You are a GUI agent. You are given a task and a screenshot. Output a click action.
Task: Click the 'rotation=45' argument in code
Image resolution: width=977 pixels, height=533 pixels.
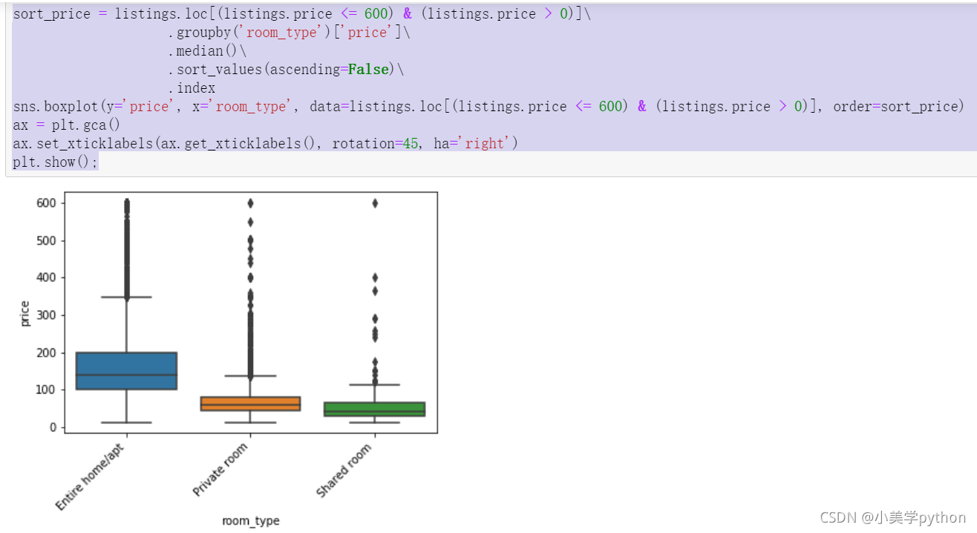pyautogui.click(x=375, y=144)
